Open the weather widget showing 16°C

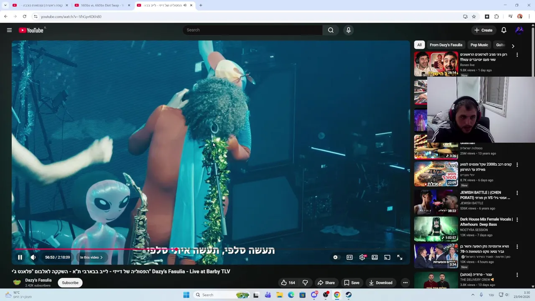[x=18, y=295]
